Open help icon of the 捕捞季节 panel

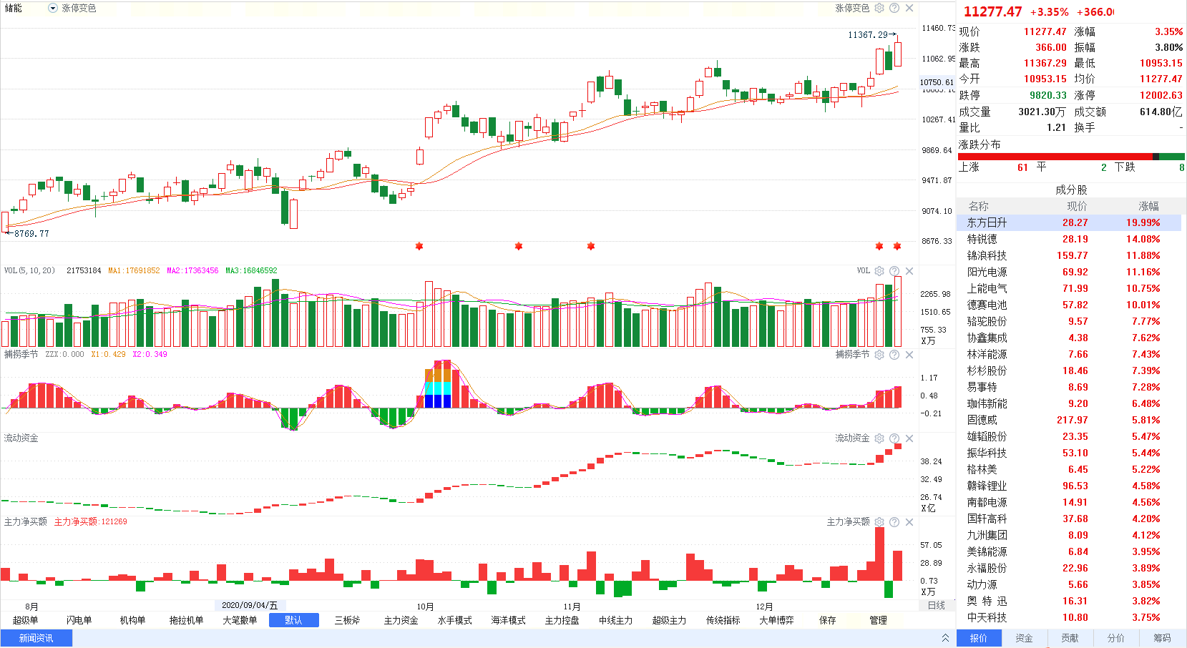(894, 355)
